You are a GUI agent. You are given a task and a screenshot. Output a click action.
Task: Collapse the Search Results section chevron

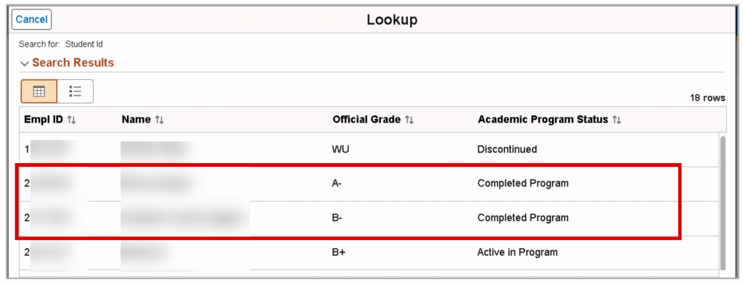25,63
